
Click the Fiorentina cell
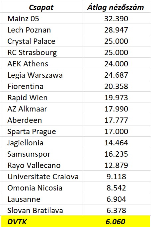[42, 86]
